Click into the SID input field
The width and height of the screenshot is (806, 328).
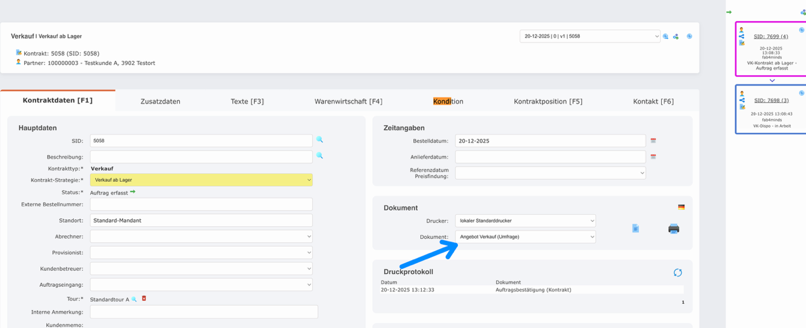[201, 140]
